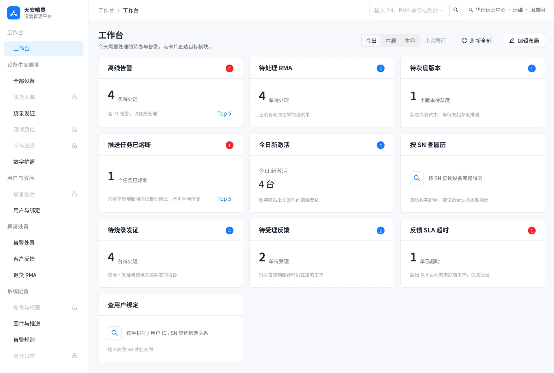554x373 pixels.
Task: Click 还没有裁决结果的退货单 description text
Action: 284,114
